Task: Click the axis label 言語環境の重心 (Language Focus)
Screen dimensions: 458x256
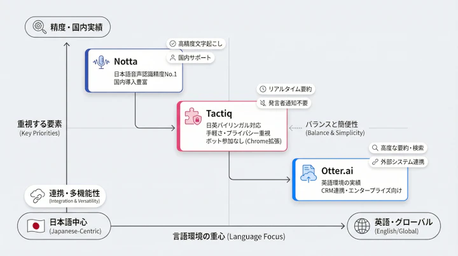Action: (x=229, y=236)
